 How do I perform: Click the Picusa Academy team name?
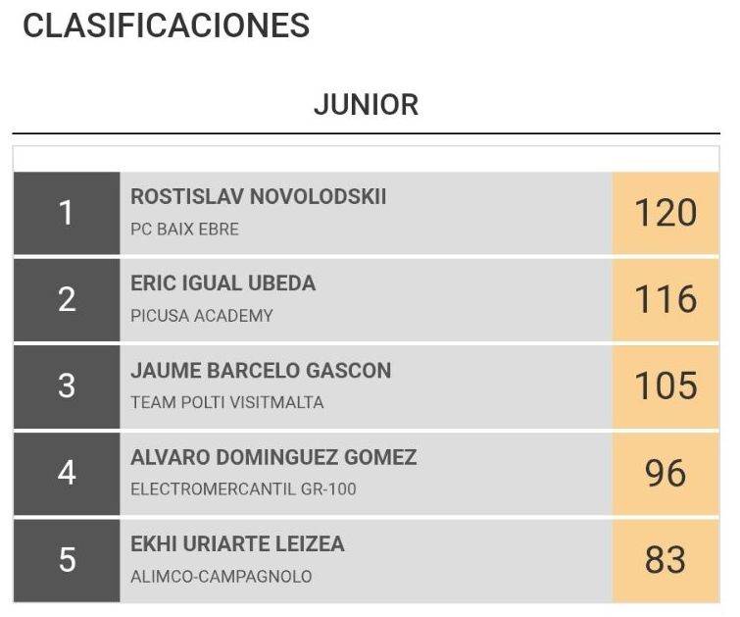click(202, 316)
